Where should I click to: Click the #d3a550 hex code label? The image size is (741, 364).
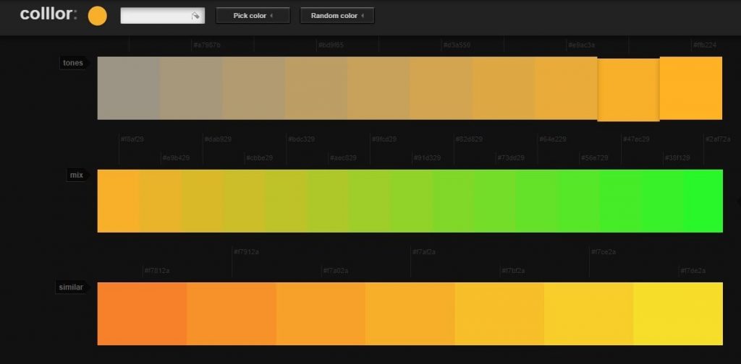click(x=457, y=45)
